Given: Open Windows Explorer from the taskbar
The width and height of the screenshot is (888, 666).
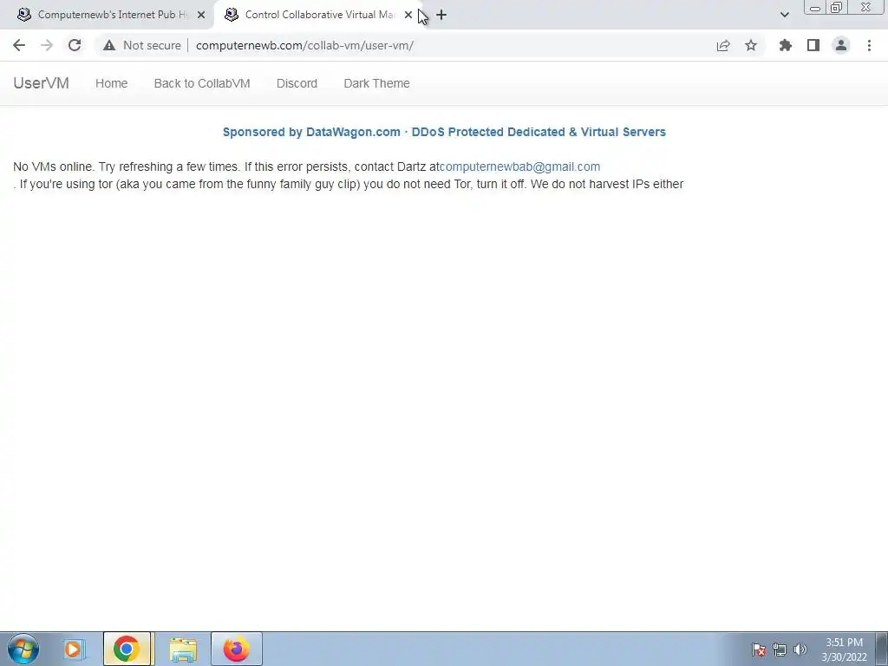Looking at the screenshot, I should pyautogui.click(x=183, y=649).
